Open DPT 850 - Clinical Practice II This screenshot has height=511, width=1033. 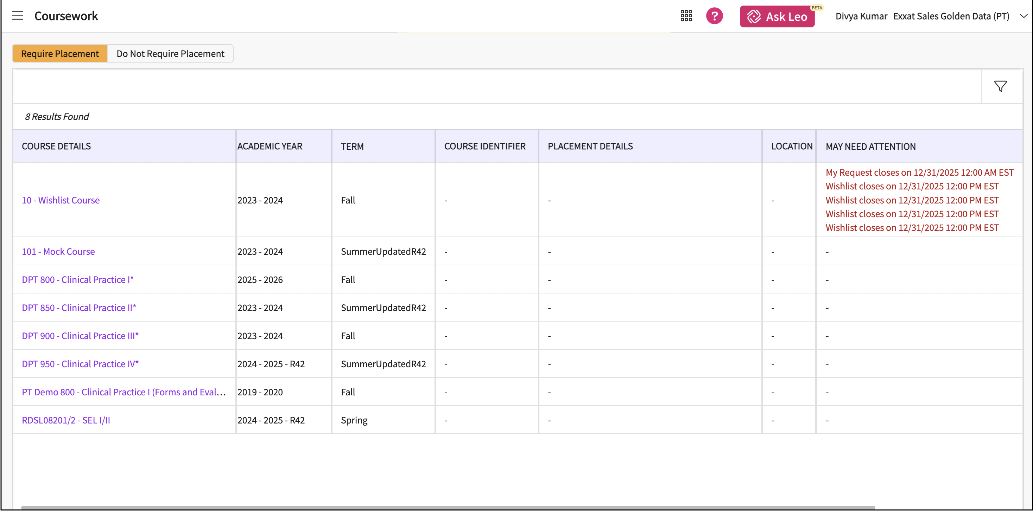(x=78, y=308)
